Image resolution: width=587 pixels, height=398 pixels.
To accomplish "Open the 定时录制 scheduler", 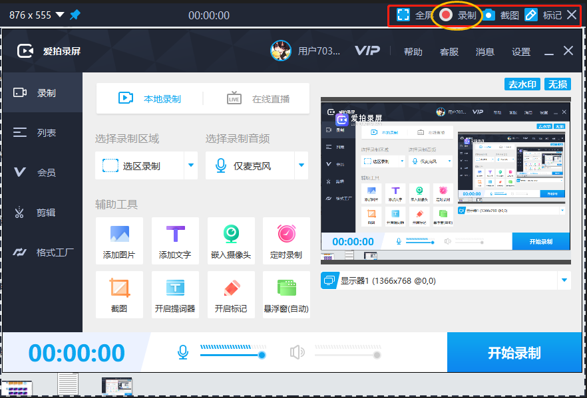I will [286, 241].
